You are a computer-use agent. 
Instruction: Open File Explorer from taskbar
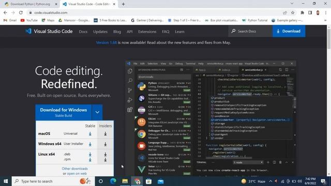tap(125, 181)
